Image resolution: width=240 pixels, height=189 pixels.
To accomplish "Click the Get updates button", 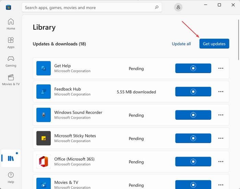I will click(x=214, y=44).
